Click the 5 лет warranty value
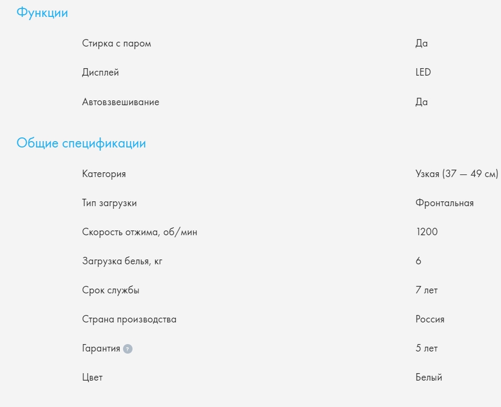 [x=427, y=348]
